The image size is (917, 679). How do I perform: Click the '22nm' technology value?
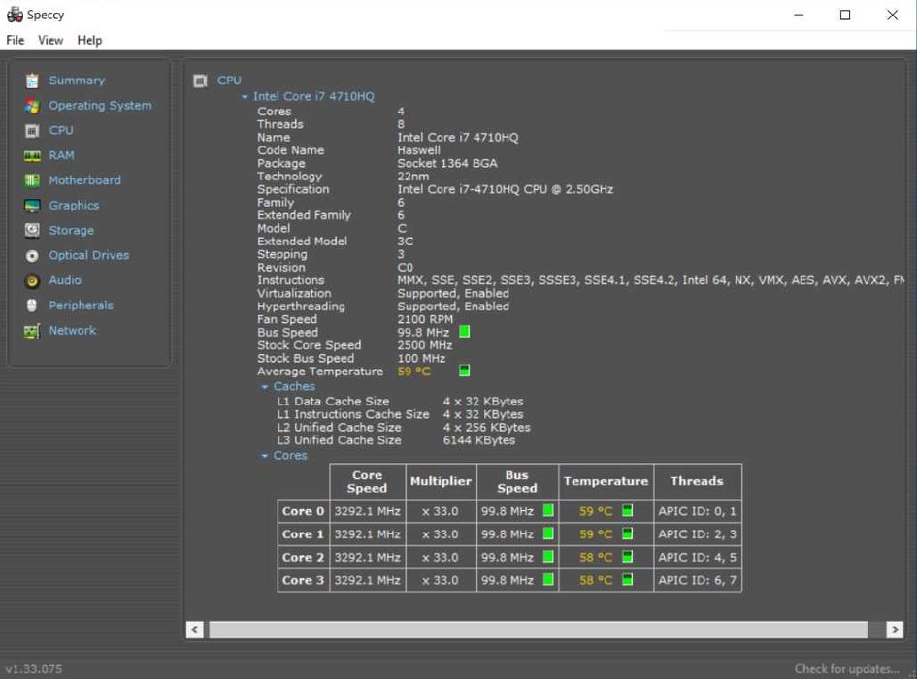(412, 176)
